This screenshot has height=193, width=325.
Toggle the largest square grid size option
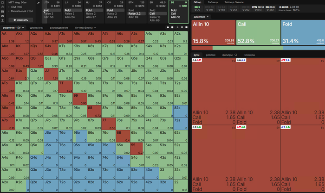coord(186,27)
